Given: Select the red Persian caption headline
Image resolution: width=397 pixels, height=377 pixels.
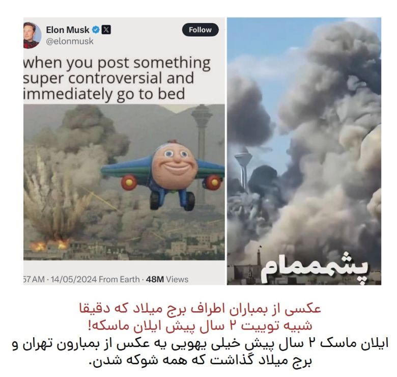Looking at the screenshot, I should (x=200, y=317).
